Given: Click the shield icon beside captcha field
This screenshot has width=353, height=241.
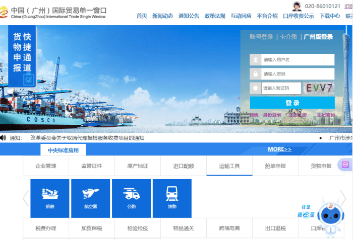Looking at the screenshot, I should [x=256, y=88].
